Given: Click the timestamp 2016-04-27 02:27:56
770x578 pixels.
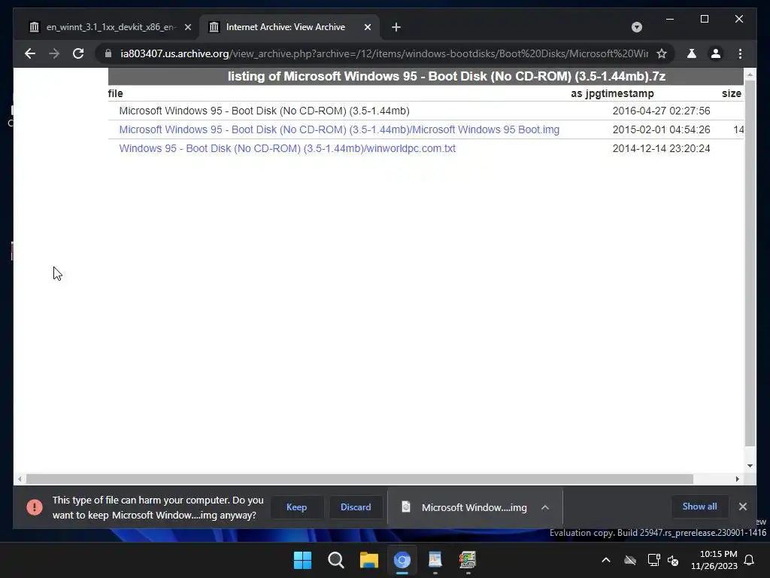Looking at the screenshot, I should pos(661,111).
